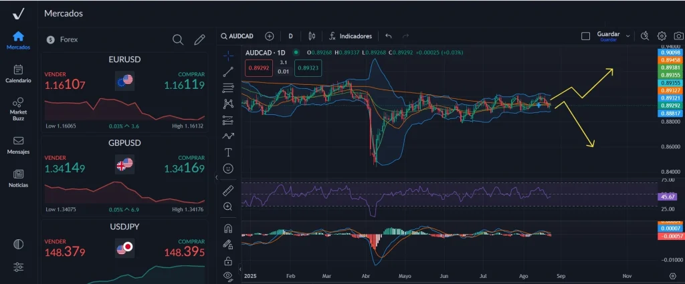The image size is (685, 284).
Task: Select the horizontal lines Fibonacci tool
Action: 228,88
